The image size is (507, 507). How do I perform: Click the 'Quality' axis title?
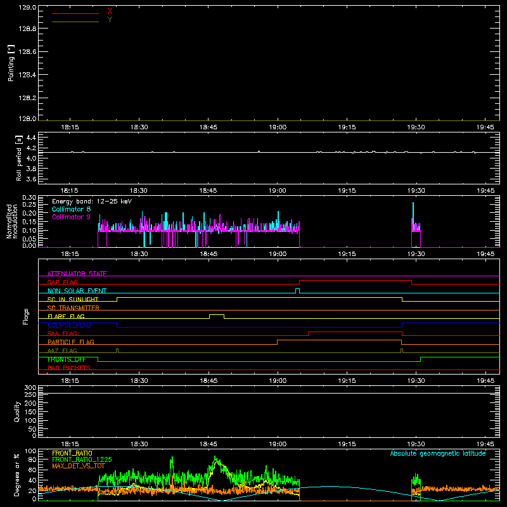[17, 411]
